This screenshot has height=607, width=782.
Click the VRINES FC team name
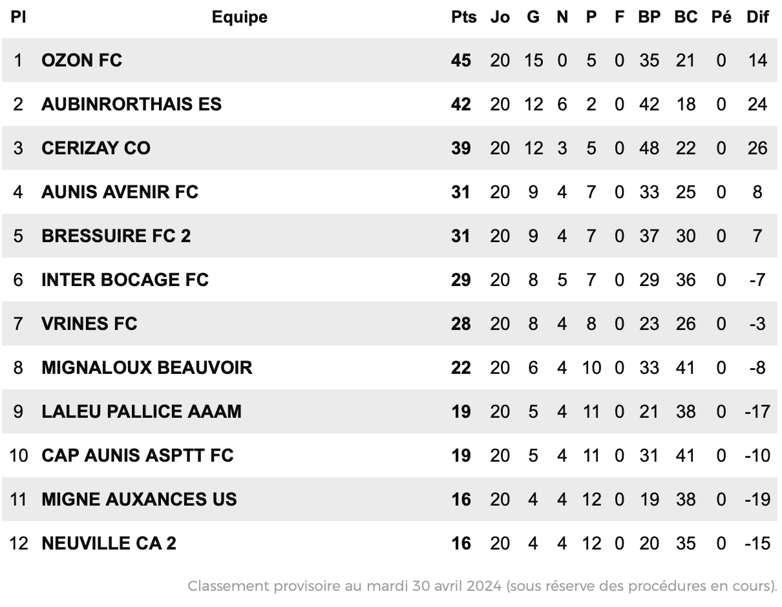89,324
